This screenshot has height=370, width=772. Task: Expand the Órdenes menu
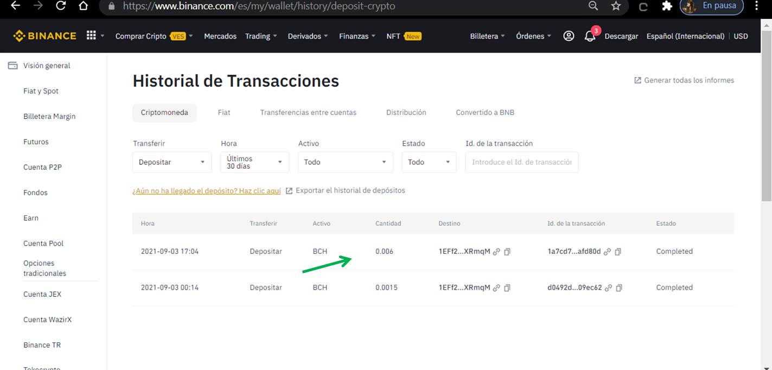click(533, 36)
